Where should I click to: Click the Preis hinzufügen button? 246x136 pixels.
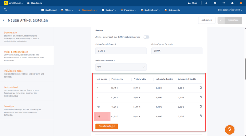coord(107,126)
